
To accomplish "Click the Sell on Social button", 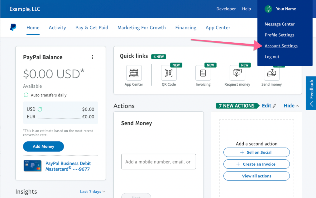I will pyautogui.click(x=256, y=152).
